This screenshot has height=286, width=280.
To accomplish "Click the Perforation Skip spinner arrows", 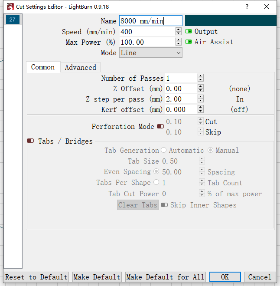I will [x=201, y=131].
